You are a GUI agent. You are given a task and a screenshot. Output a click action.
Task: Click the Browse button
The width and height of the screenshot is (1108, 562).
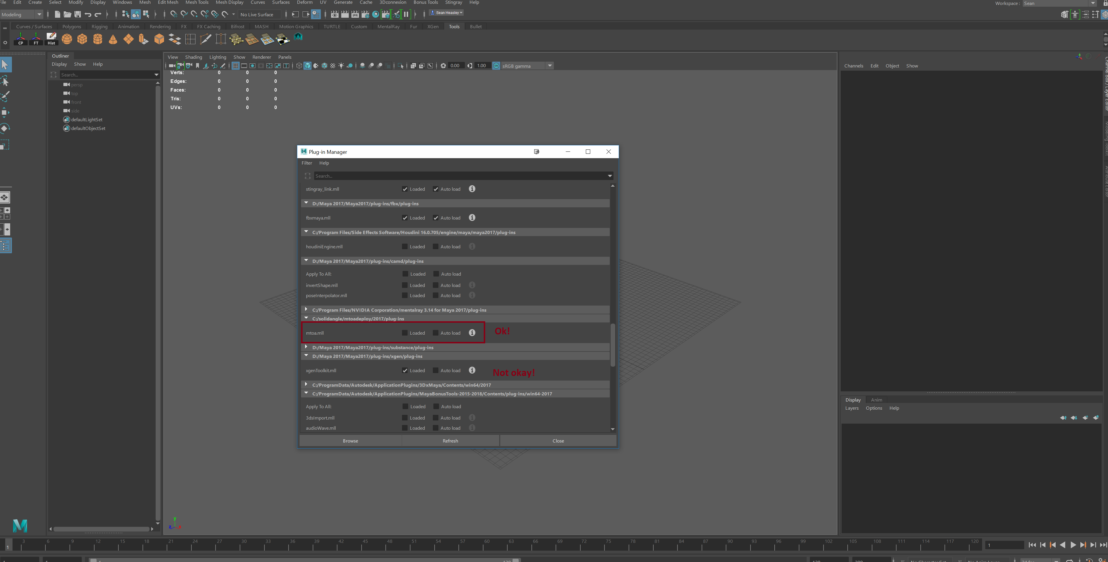tap(350, 440)
